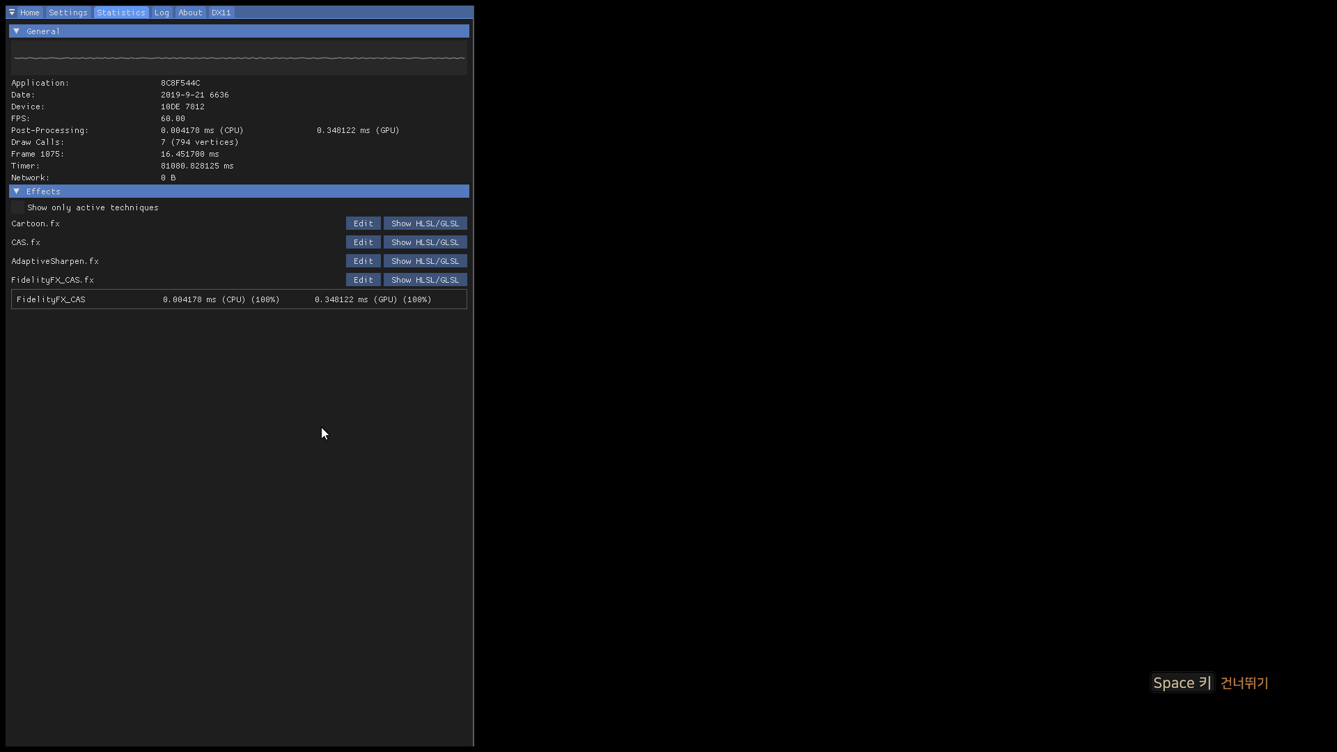This screenshot has width=1337, height=752.
Task: Collapse the General section header
Action: coord(239,31)
